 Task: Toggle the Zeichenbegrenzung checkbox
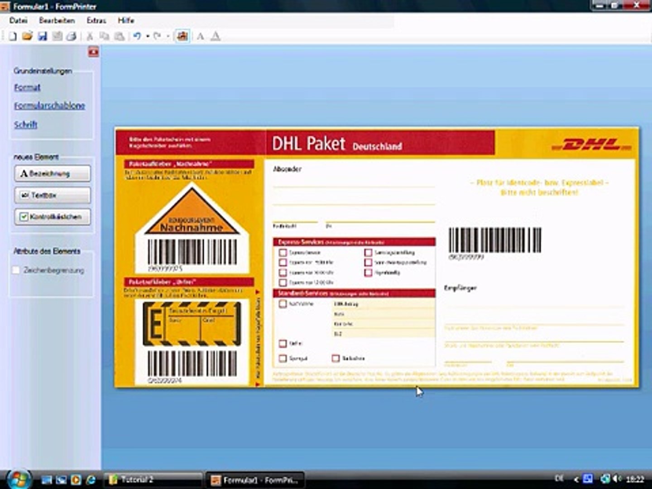pyautogui.click(x=16, y=270)
